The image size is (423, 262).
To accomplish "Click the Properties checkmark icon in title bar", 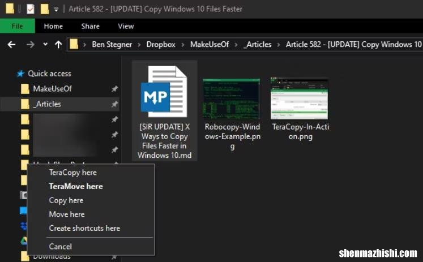I will (31, 9).
